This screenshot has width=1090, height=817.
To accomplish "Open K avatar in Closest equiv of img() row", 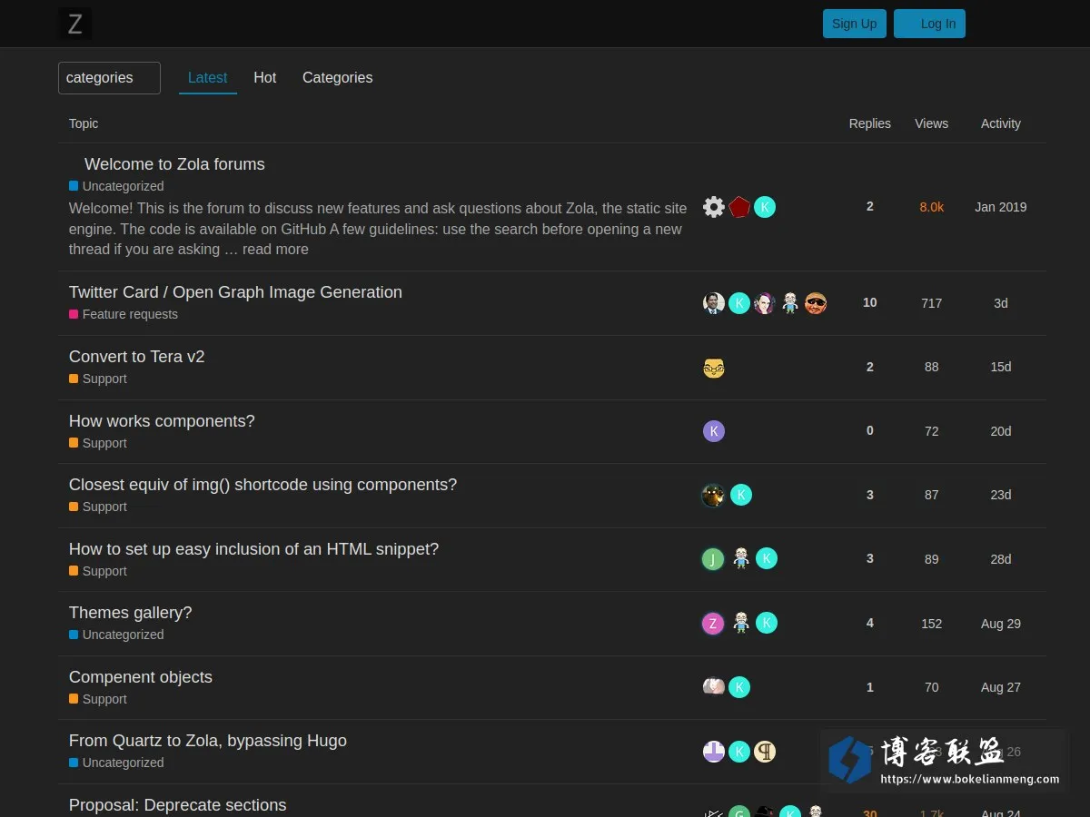I will 741,495.
